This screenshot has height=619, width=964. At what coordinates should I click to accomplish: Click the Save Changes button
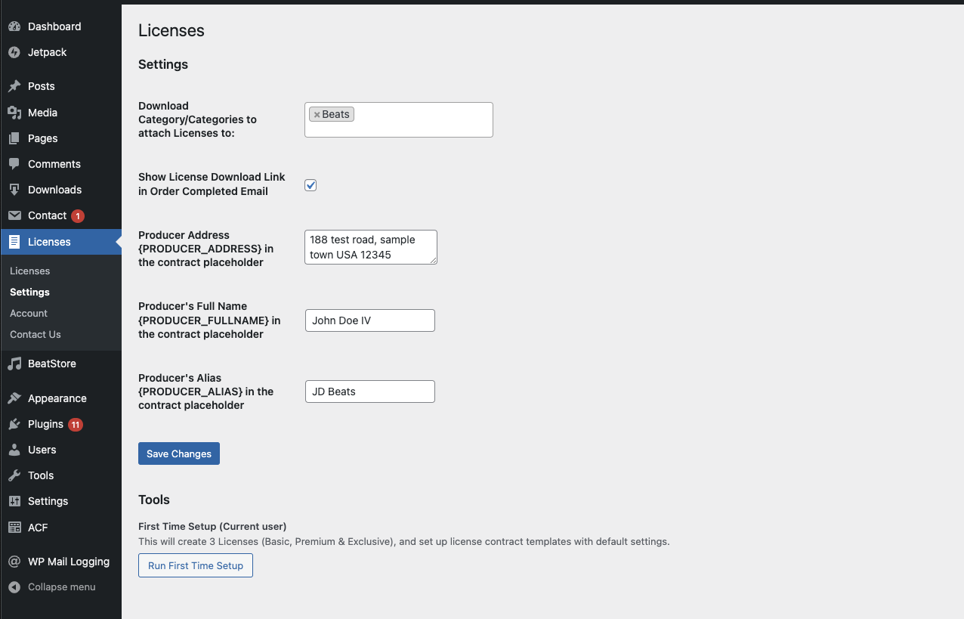(x=179, y=453)
